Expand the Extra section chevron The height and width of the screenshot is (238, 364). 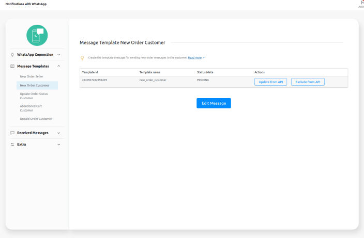[58, 145]
